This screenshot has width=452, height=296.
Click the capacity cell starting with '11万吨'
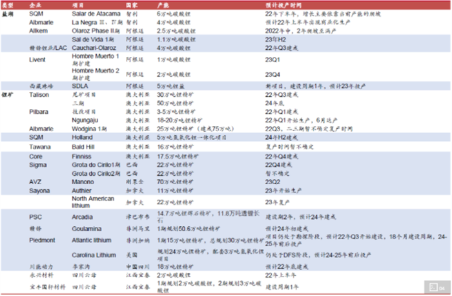[175, 191]
